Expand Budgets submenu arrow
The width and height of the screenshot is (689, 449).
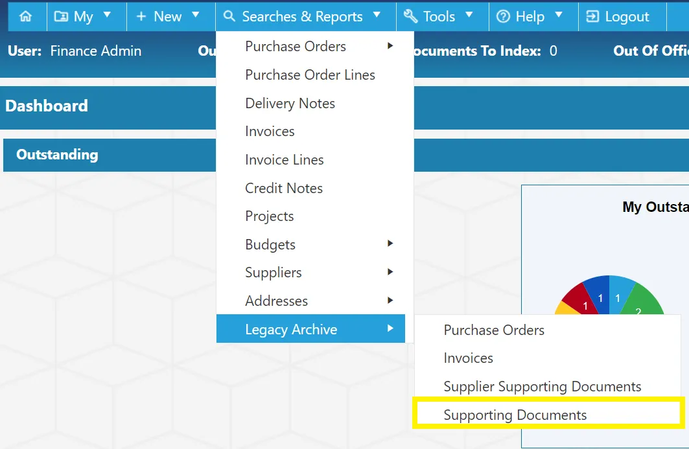click(390, 244)
